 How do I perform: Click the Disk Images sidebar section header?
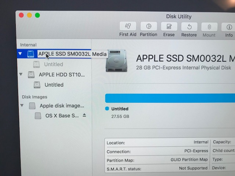(35, 97)
